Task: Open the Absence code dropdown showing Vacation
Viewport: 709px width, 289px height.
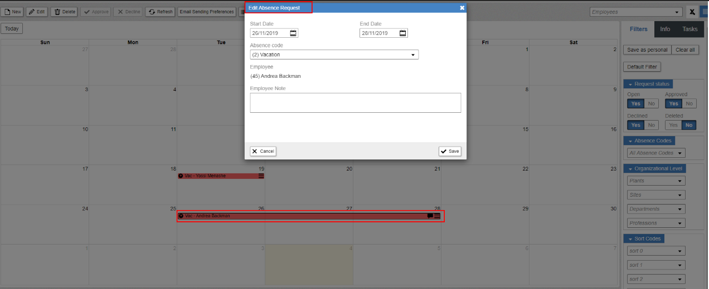Action: coord(334,54)
